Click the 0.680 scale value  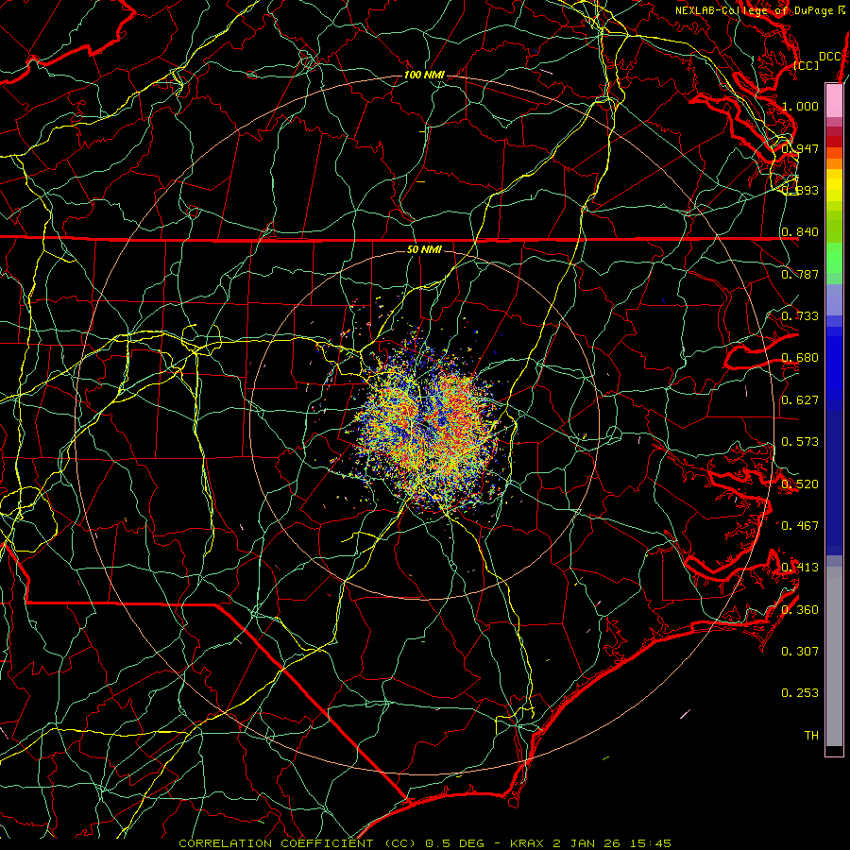click(800, 358)
